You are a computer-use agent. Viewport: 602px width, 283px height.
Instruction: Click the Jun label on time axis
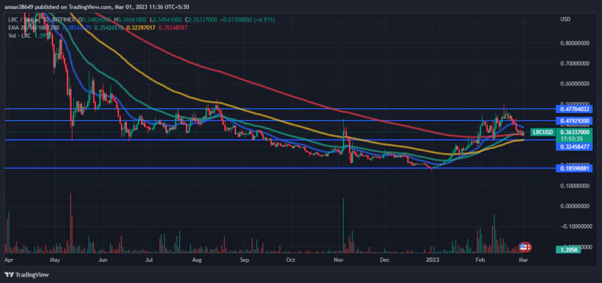coord(102,260)
